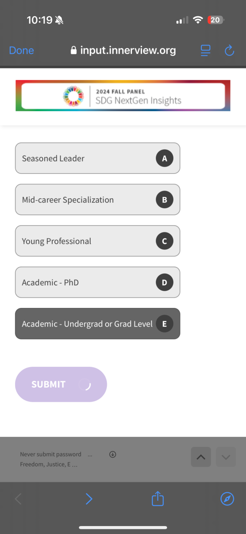Select Academic - Undergrad or Grad Level
This screenshot has height=534, width=246.
pos(98,323)
